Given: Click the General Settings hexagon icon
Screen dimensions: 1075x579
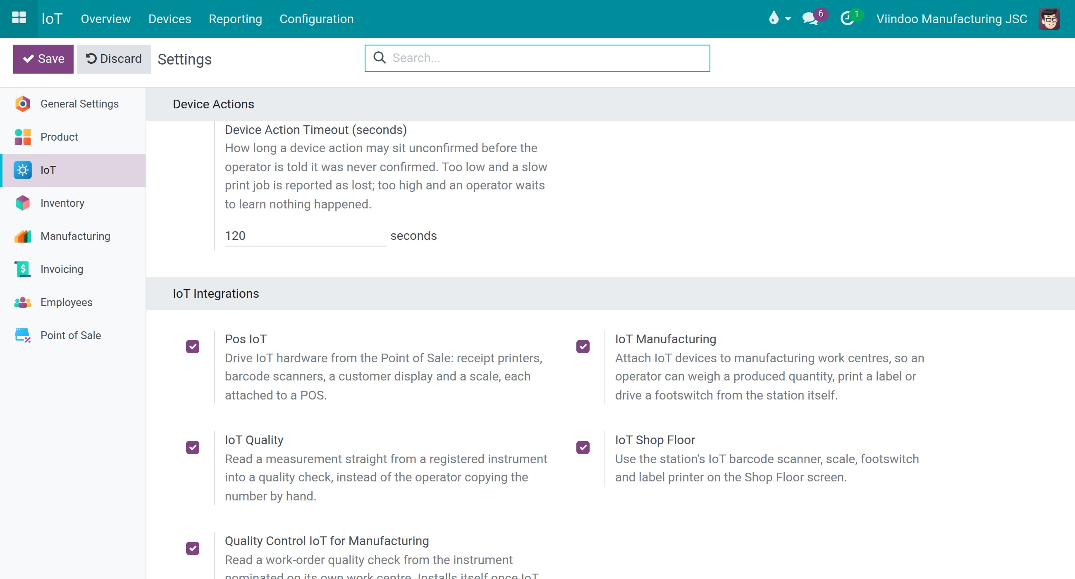Looking at the screenshot, I should pyautogui.click(x=23, y=104).
